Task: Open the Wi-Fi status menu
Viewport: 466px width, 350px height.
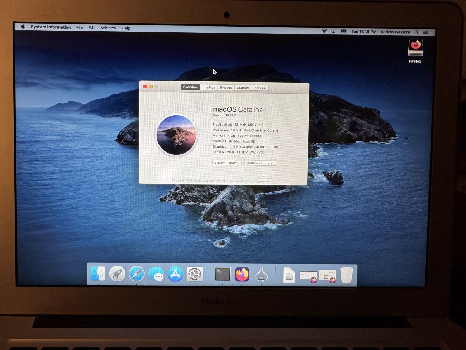Action: pyautogui.click(x=324, y=31)
